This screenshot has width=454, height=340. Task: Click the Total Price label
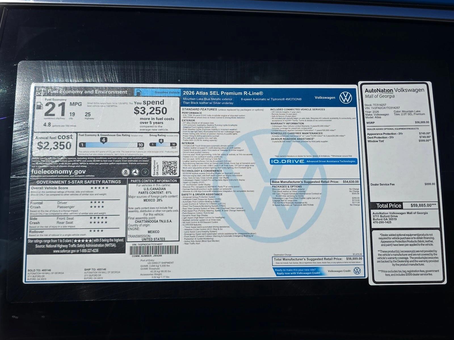click(388, 206)
